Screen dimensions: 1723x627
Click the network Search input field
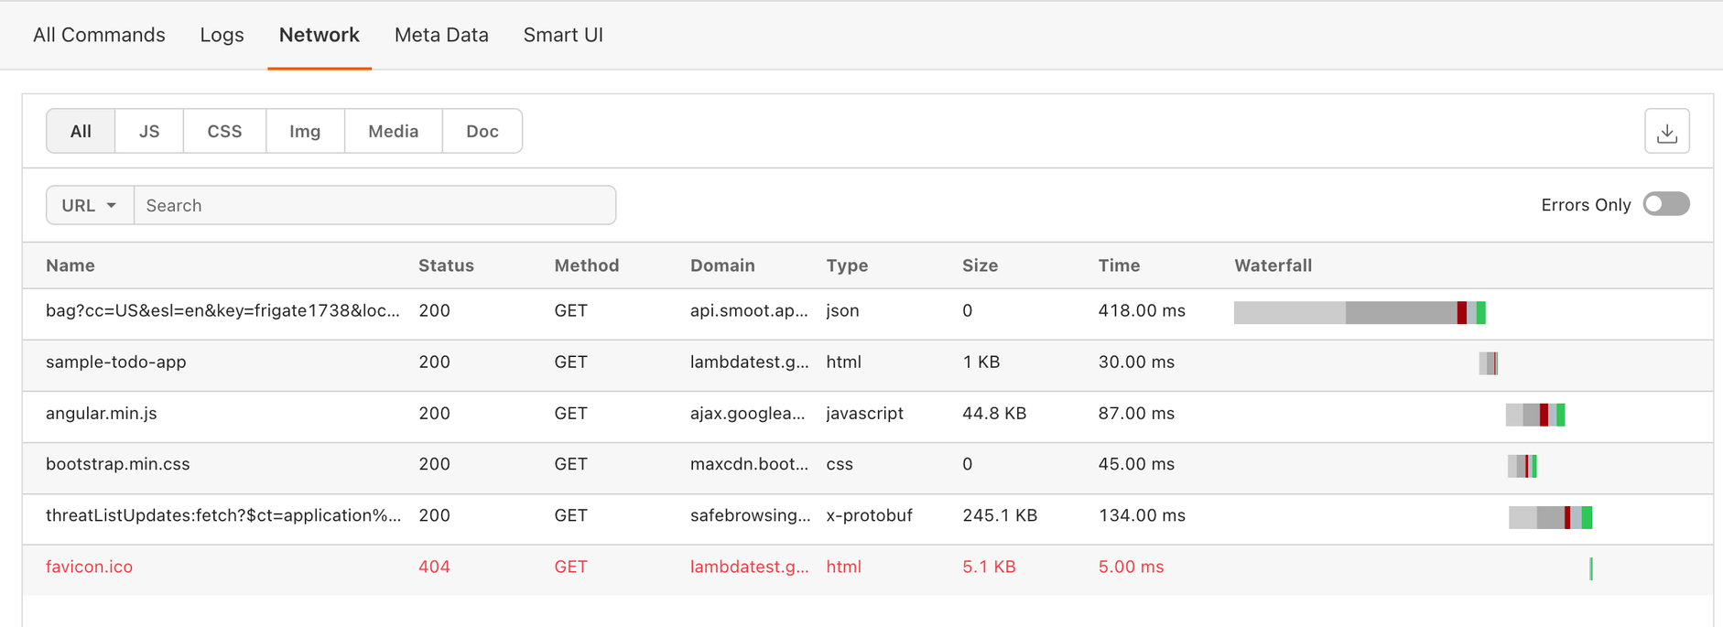tap(374, 205)
